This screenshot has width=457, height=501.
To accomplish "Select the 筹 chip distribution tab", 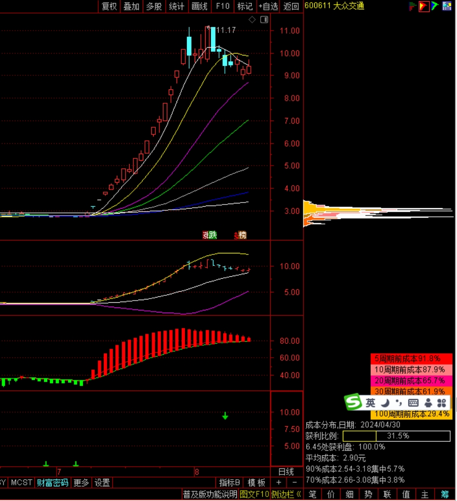I will point(445,494).
